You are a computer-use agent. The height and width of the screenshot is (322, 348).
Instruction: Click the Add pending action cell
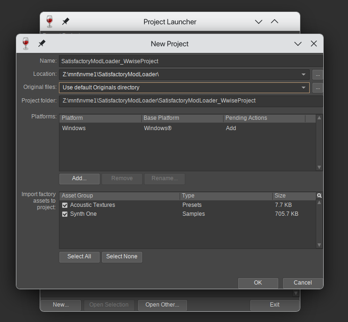(x=231, y=128)
